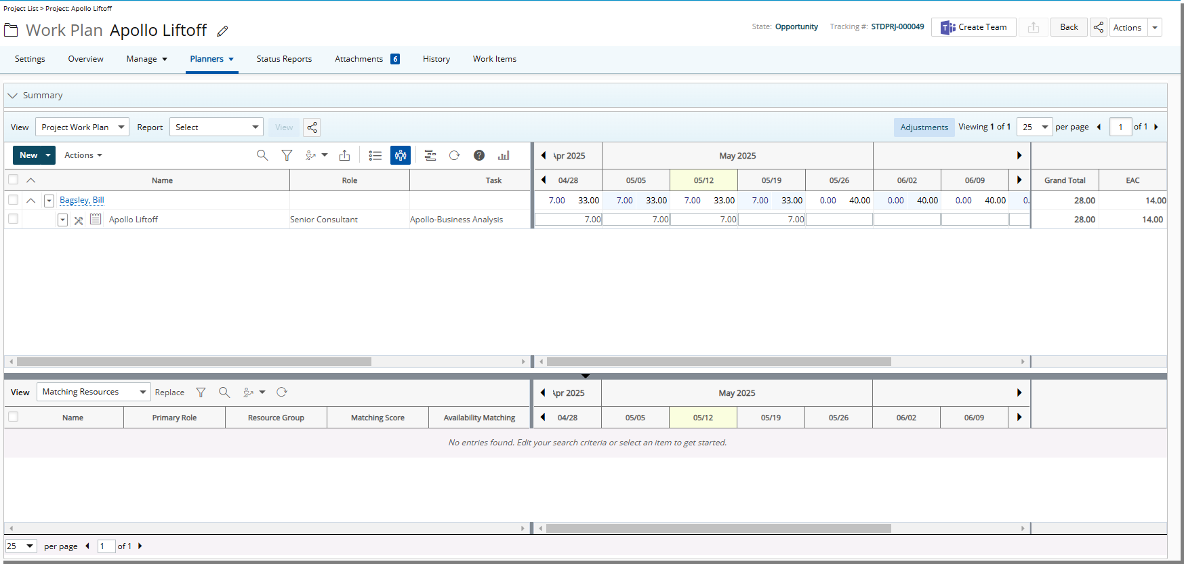1184x564 pixels.
Task: Click the Create Team button
Action: (973, 27)
